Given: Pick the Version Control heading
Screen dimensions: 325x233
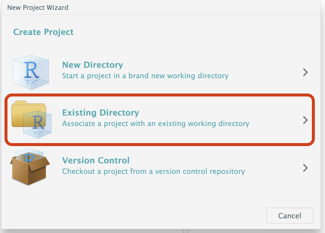Looking at the screenshot, I should click(x=96, y=160).
